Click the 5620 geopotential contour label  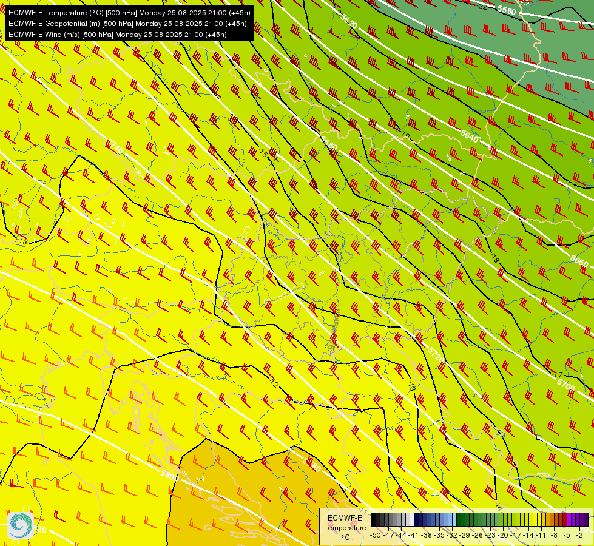348,22
